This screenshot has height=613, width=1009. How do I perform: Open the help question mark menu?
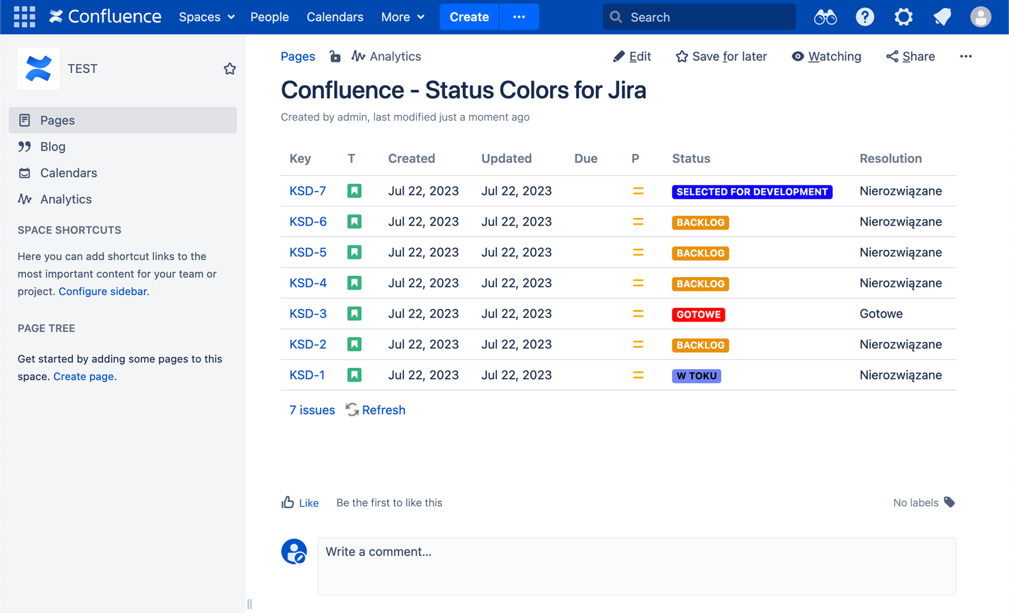point(864,17)
